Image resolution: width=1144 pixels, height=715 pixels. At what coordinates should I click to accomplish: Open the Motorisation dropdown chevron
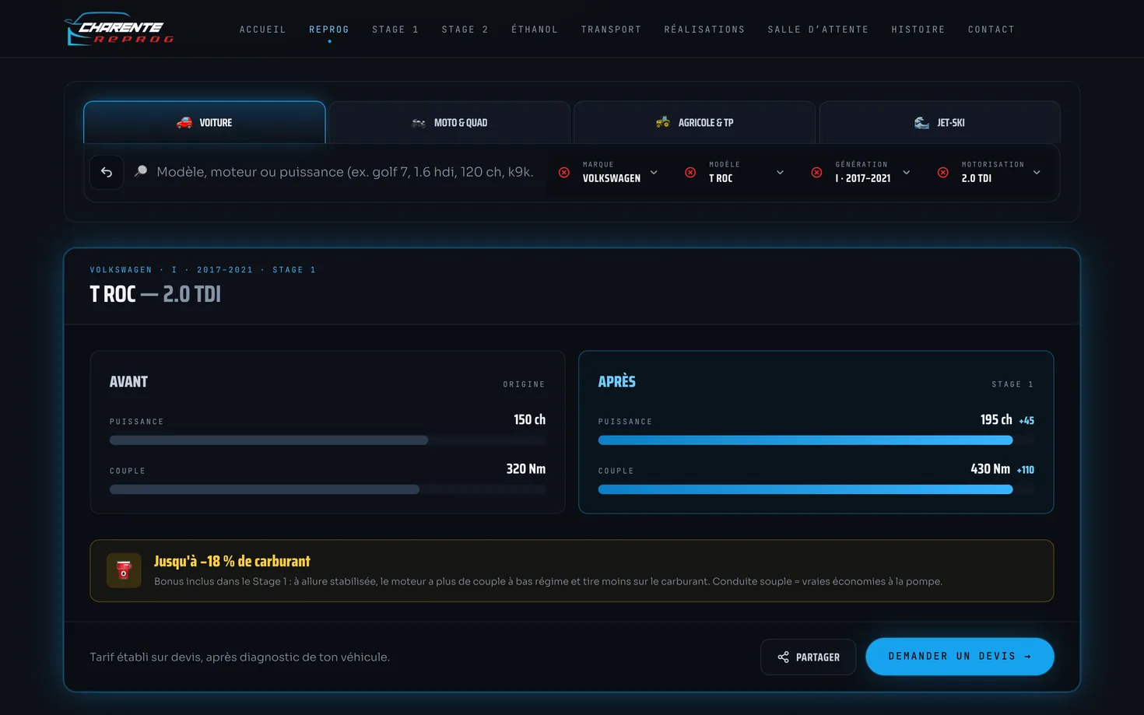(1037, 173)
